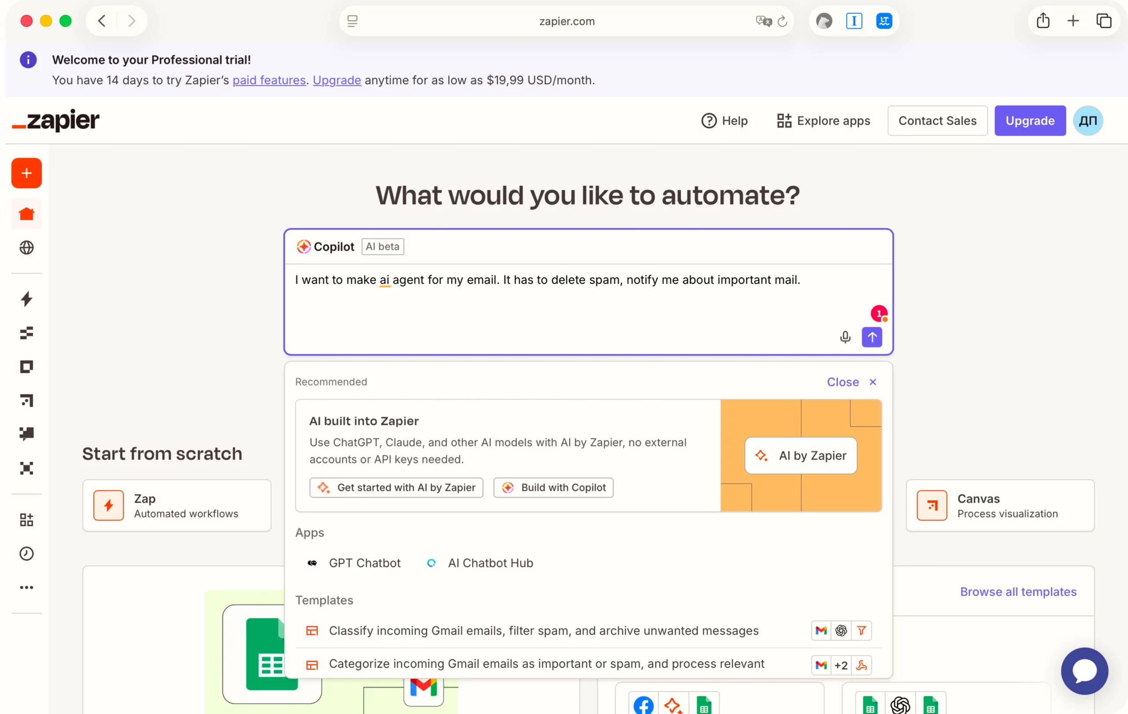Open Zaps lightning bolt sidebar icon
Viewport: 1128px width, 714px height.
point(26,299)
